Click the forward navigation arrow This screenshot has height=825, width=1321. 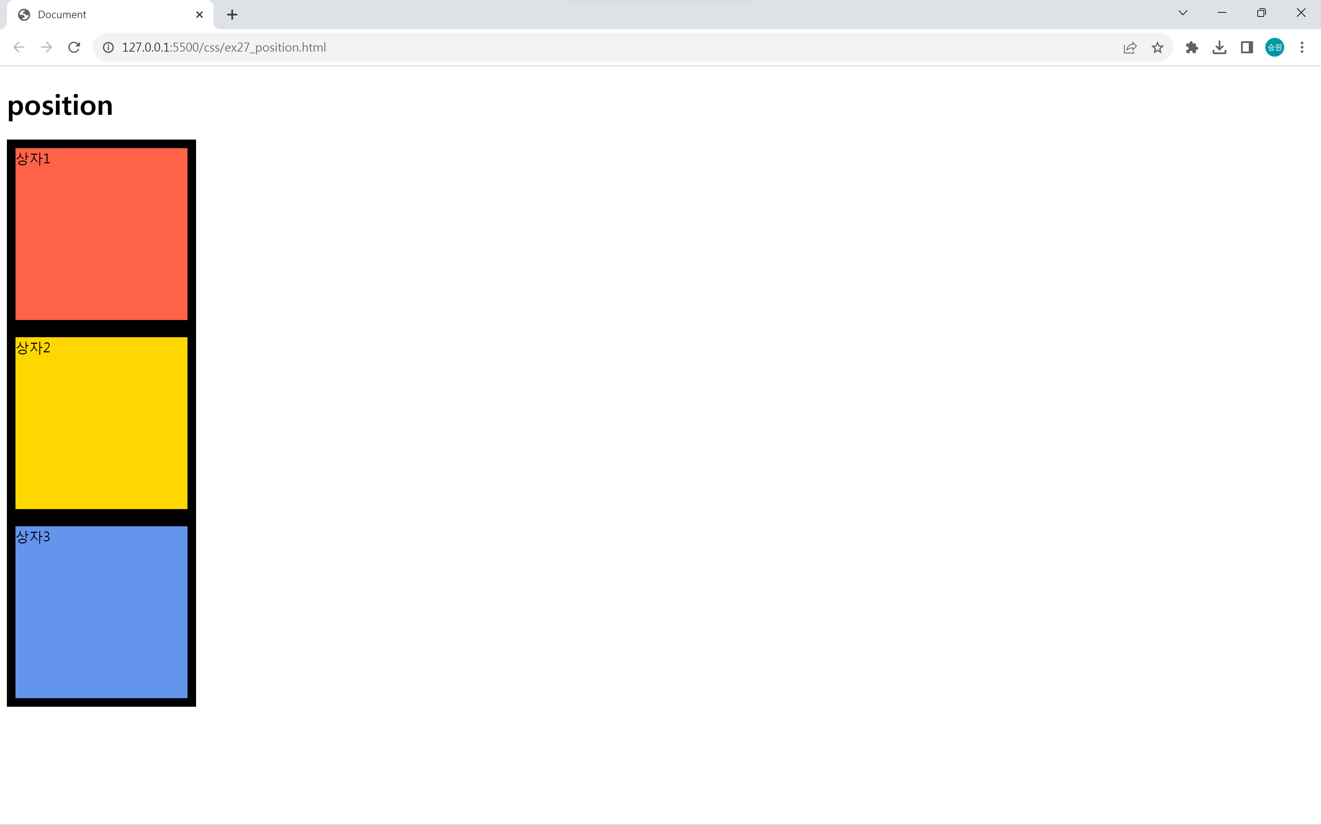(46, 47)
